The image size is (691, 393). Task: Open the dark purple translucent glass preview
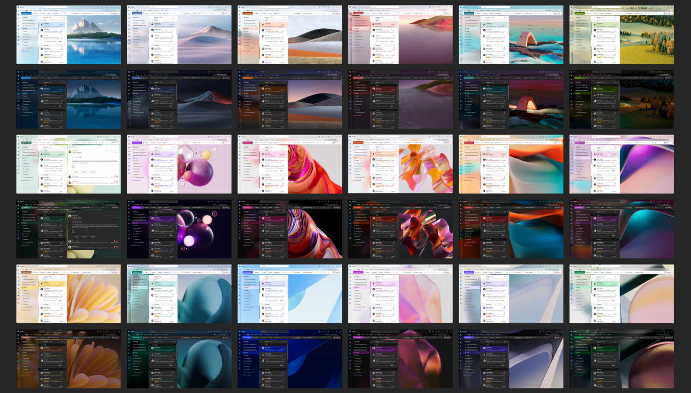tap(400, 359)
